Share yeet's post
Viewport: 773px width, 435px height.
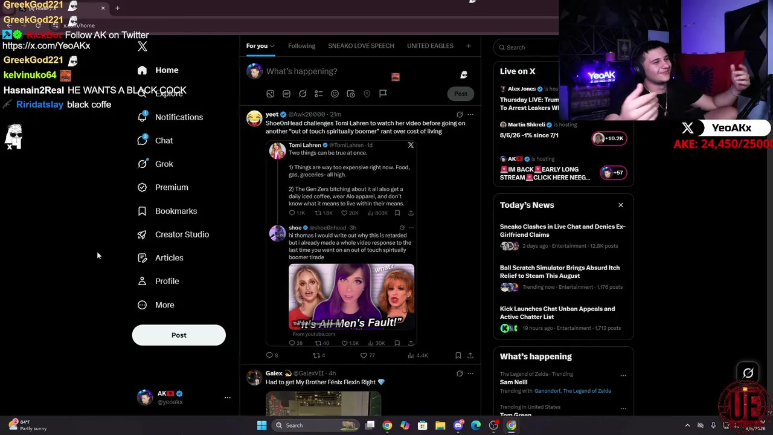point(470,355)
